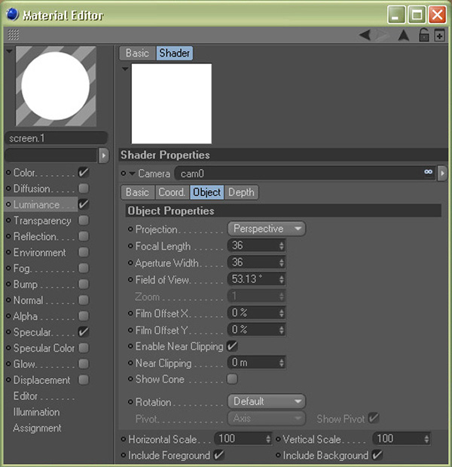Click the grip dots icon in toolbar

13,35
